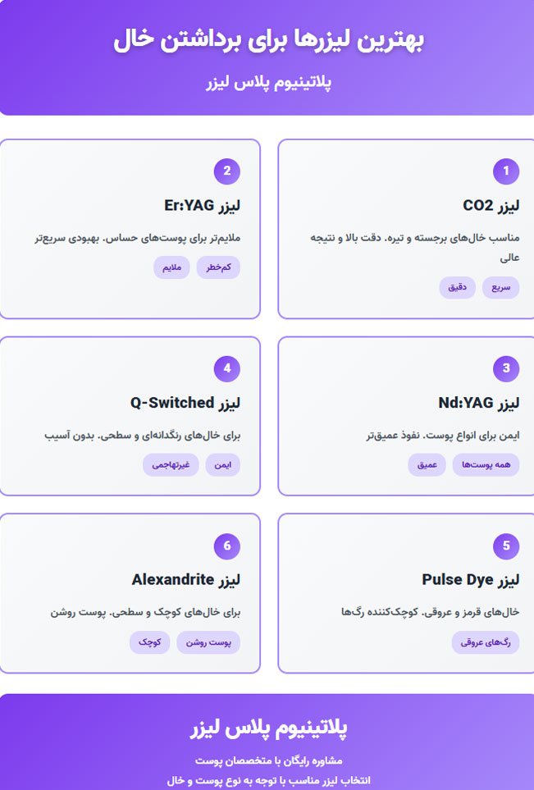
Task: Select the CO2 laser card title
Action: 491,206
